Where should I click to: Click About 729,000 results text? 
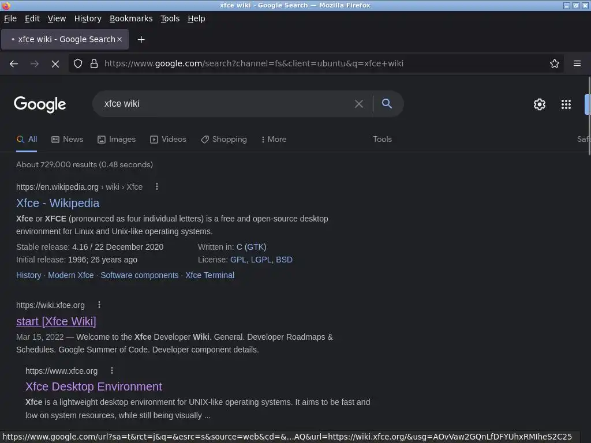84,164
